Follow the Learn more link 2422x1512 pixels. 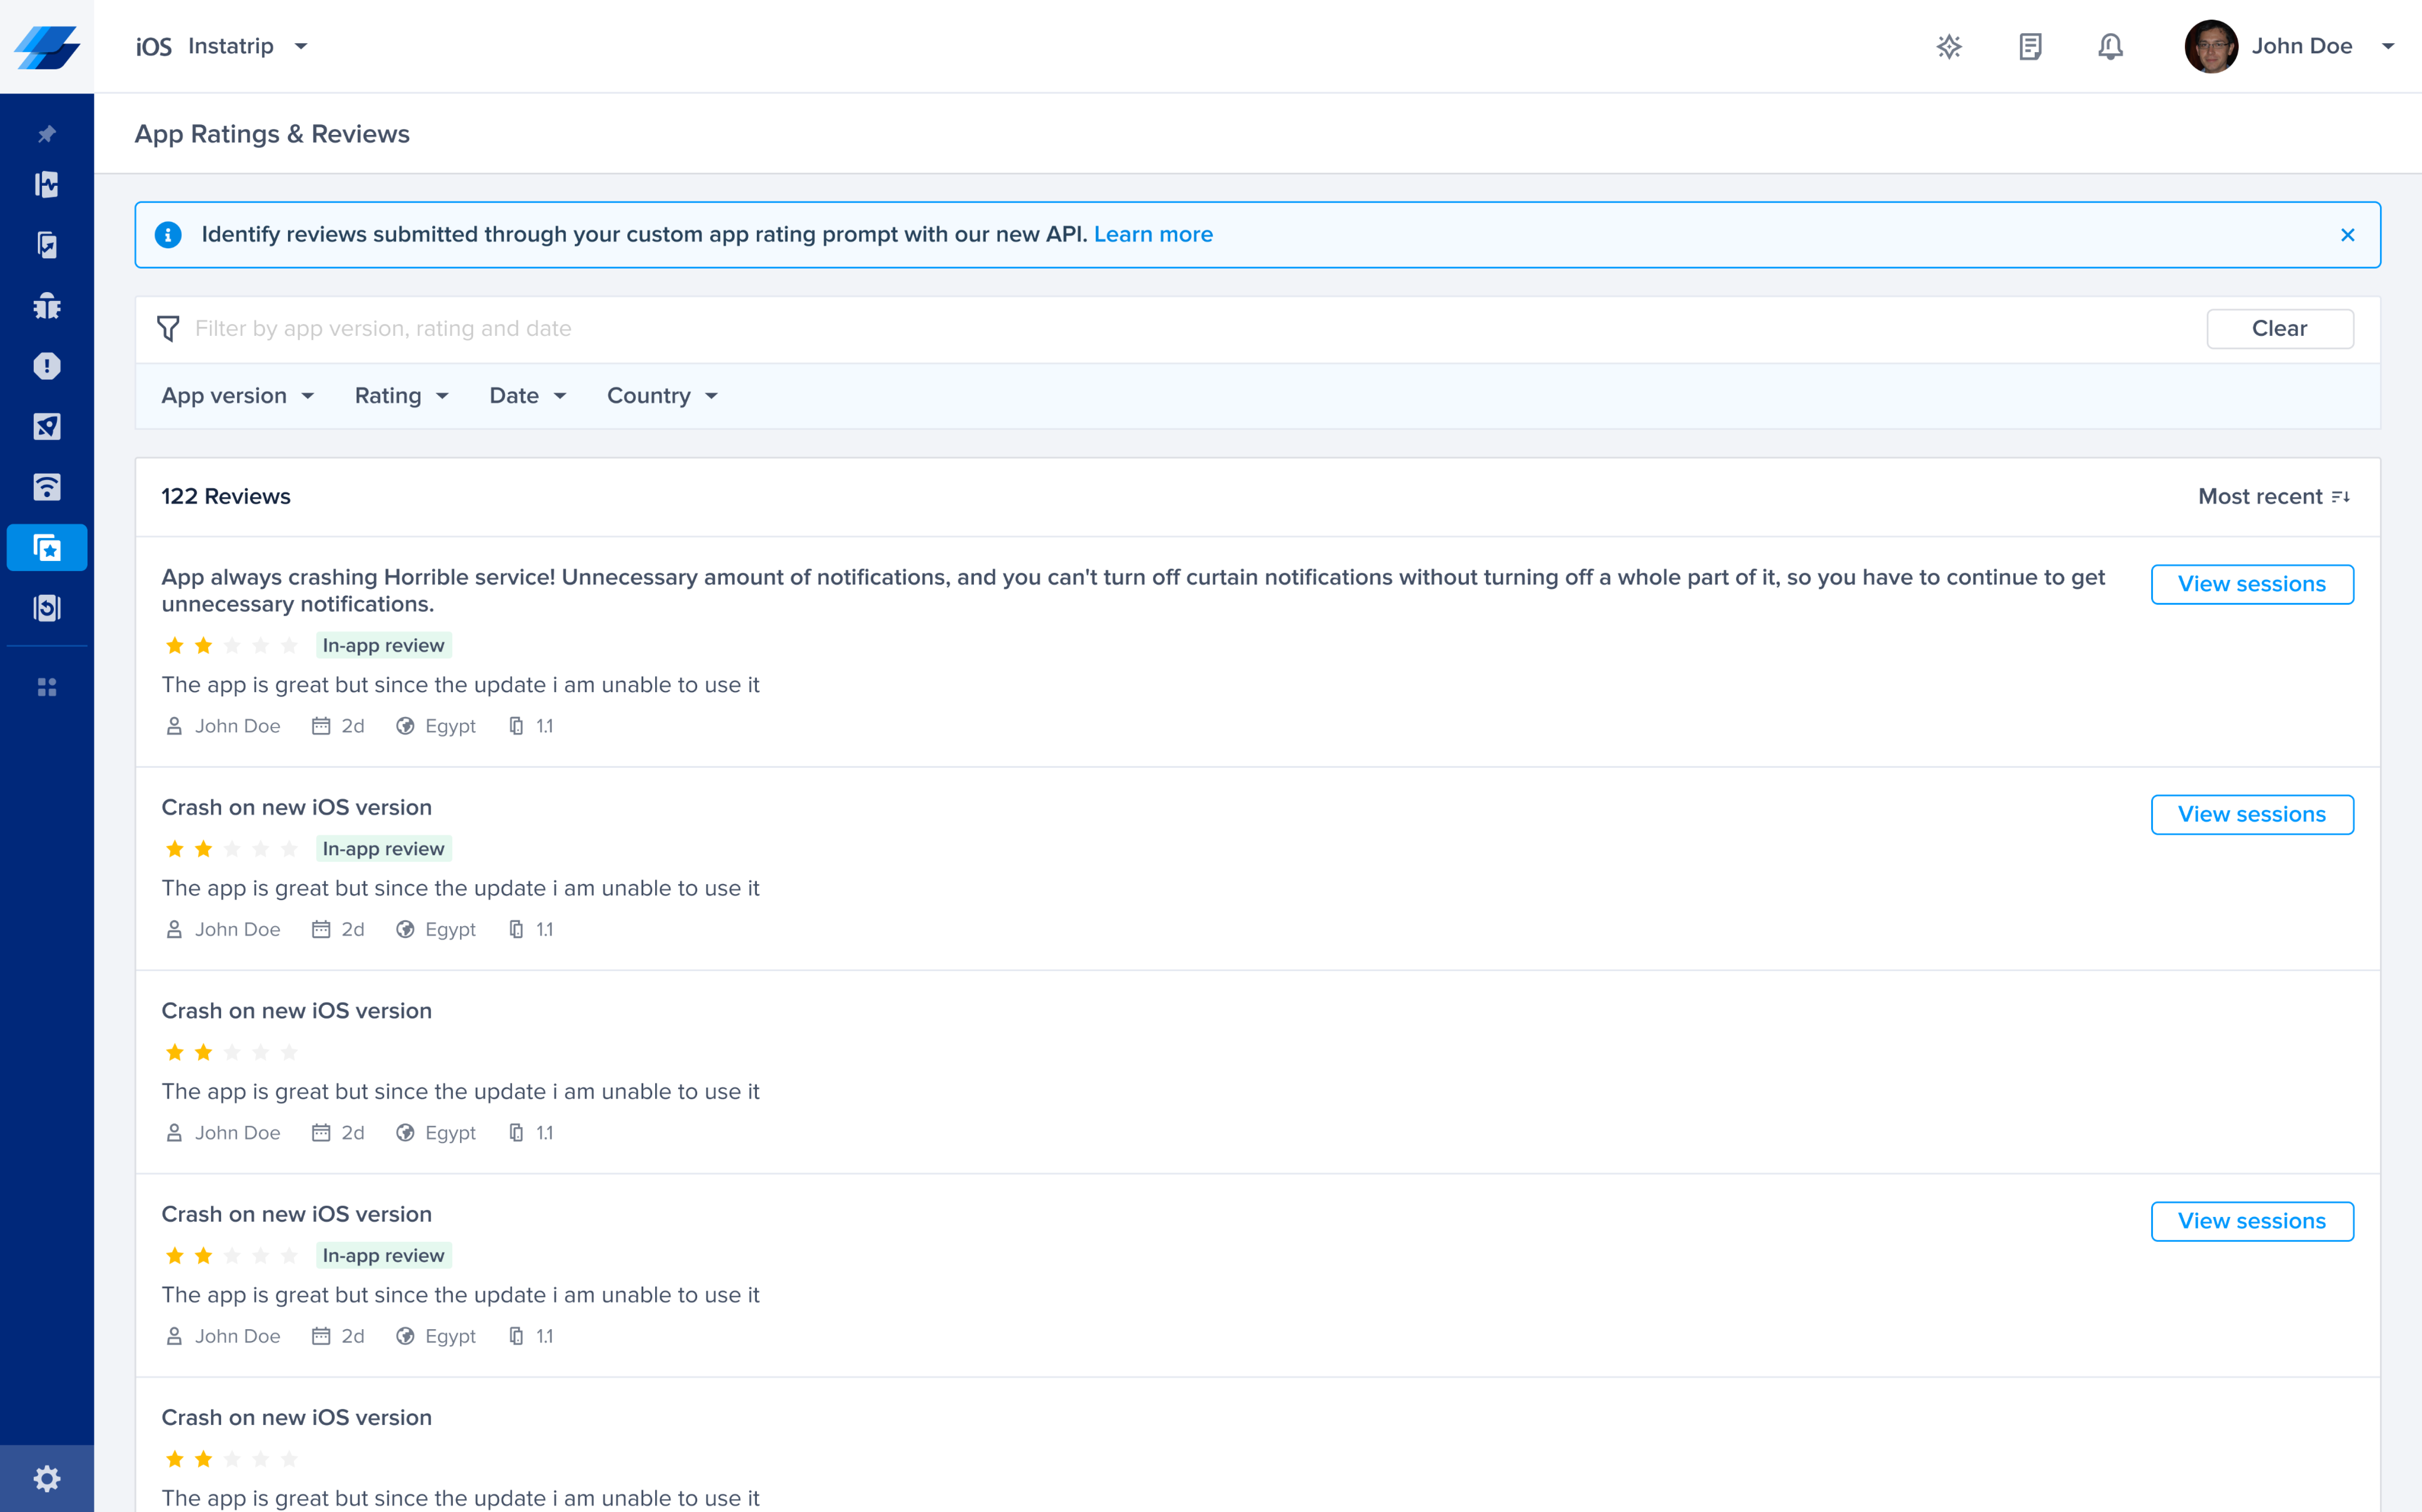coord(1153,234)
